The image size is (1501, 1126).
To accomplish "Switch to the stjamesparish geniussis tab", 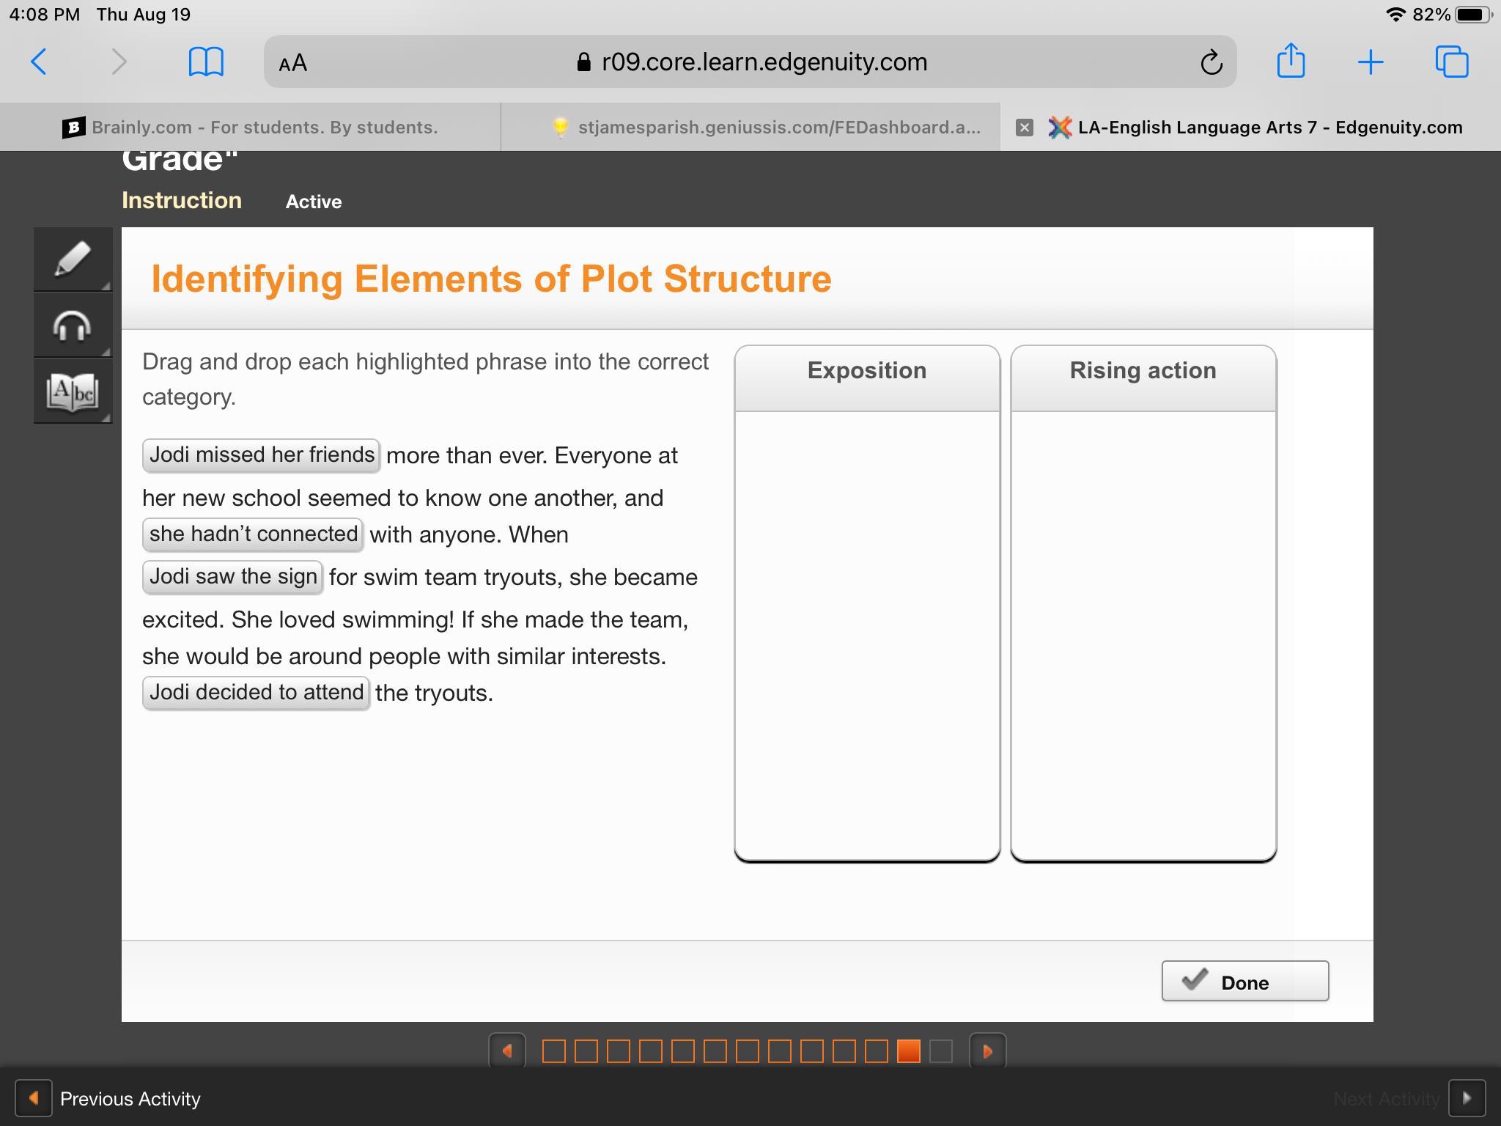I will coord(766,128).
